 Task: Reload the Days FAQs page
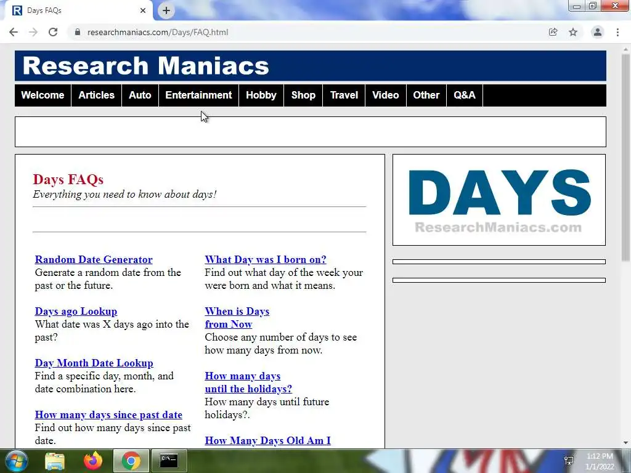click(53, 32)
